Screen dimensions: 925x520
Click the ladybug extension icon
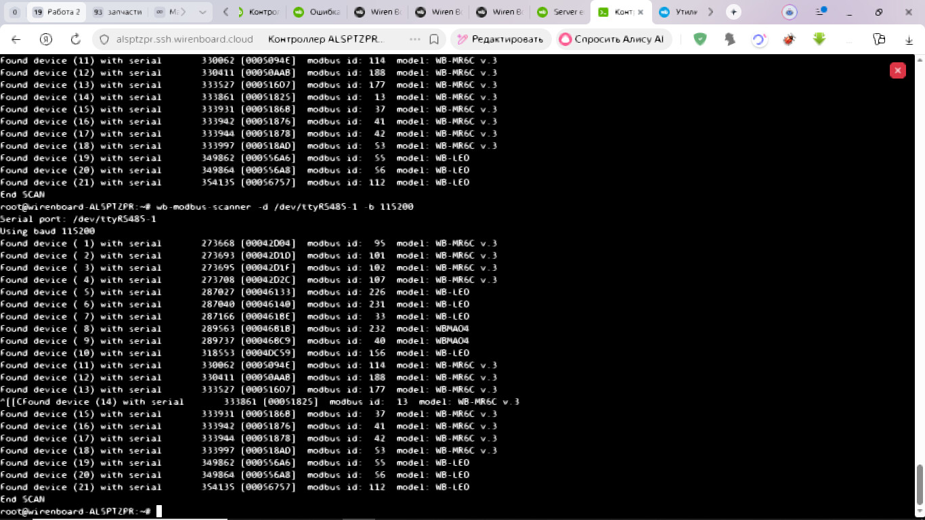pos(788,39)
